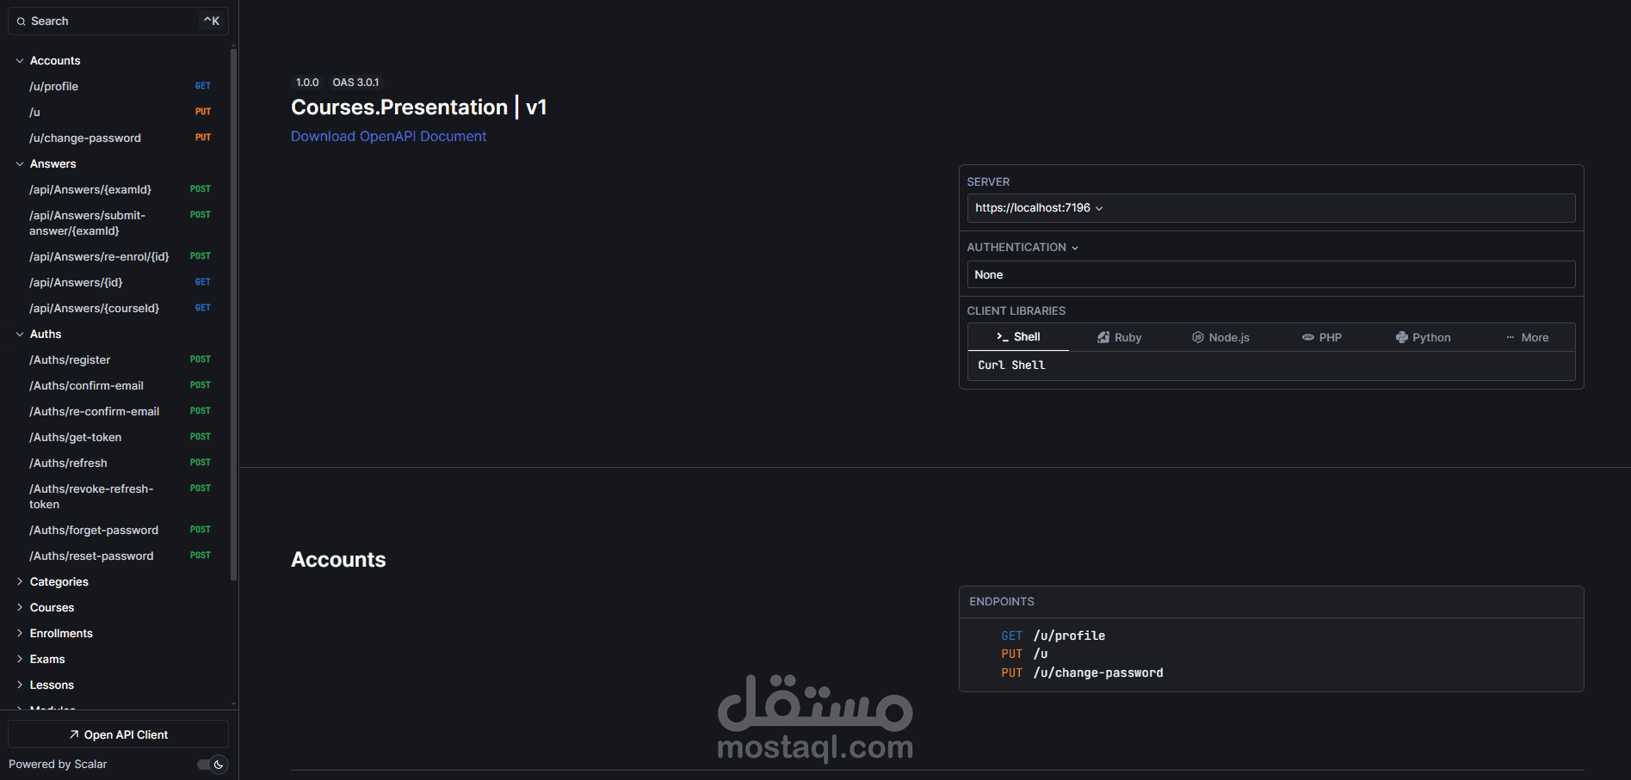Click inside the Search input field
Image resolution: width=1631 pixels, height=780 pixels.
pos(103,21)
